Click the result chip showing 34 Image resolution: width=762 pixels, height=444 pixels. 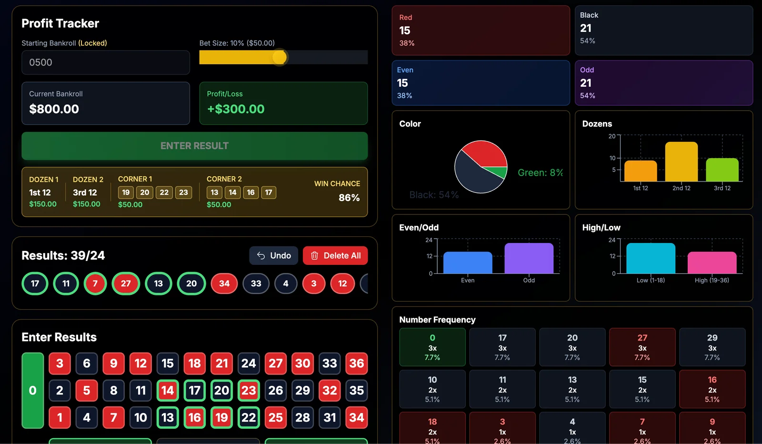(x=224, y=283)
